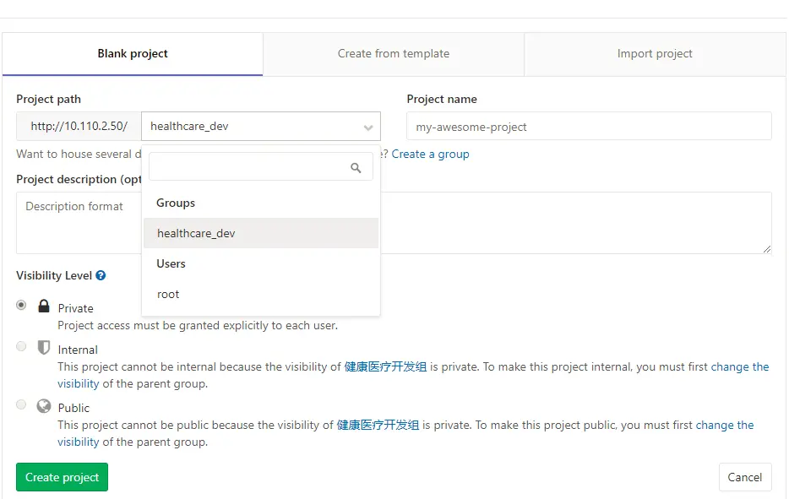Click the search icon in the namespace dropdown

pos(355,166)
